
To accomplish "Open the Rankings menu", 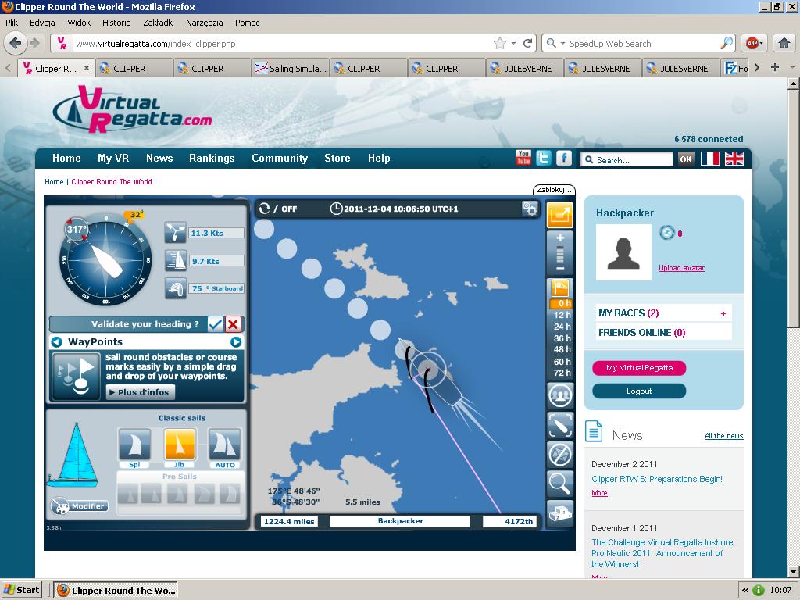I will [212, 158].
